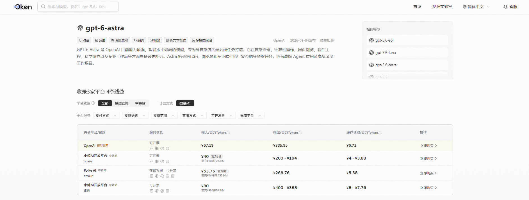Click the Poixe AI platform name
Image resolution: width=529 pixels, height=200 pixels.
click(x=90, y=170)
